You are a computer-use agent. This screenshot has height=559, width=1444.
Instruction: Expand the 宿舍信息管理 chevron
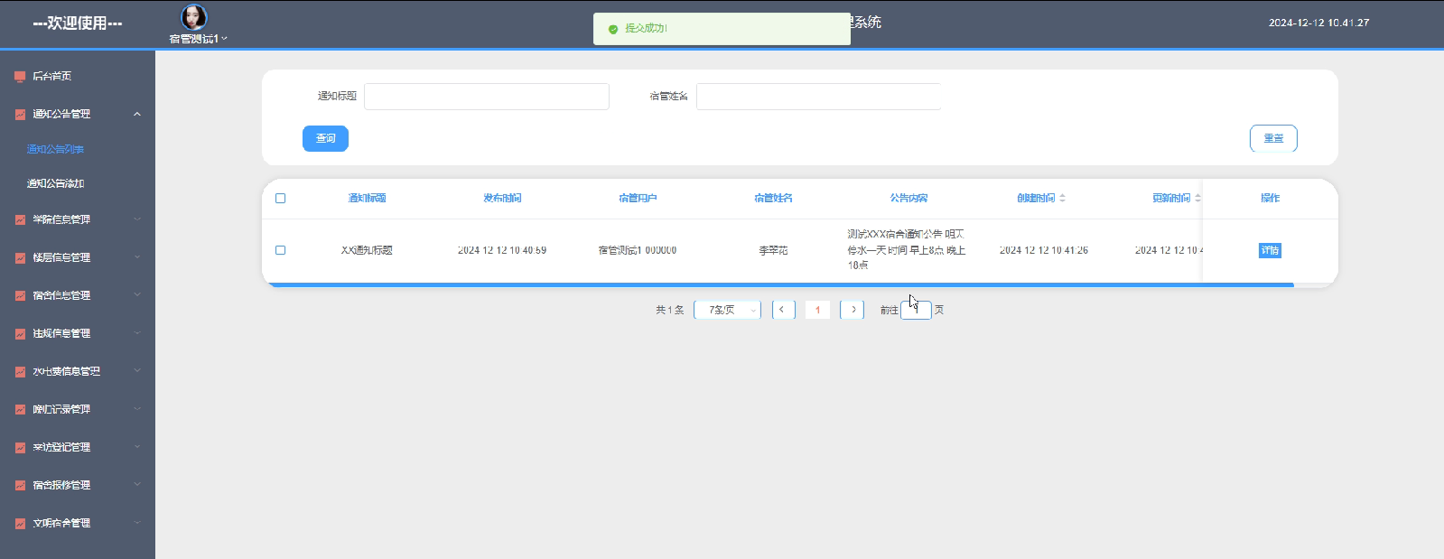pos(137,294)
